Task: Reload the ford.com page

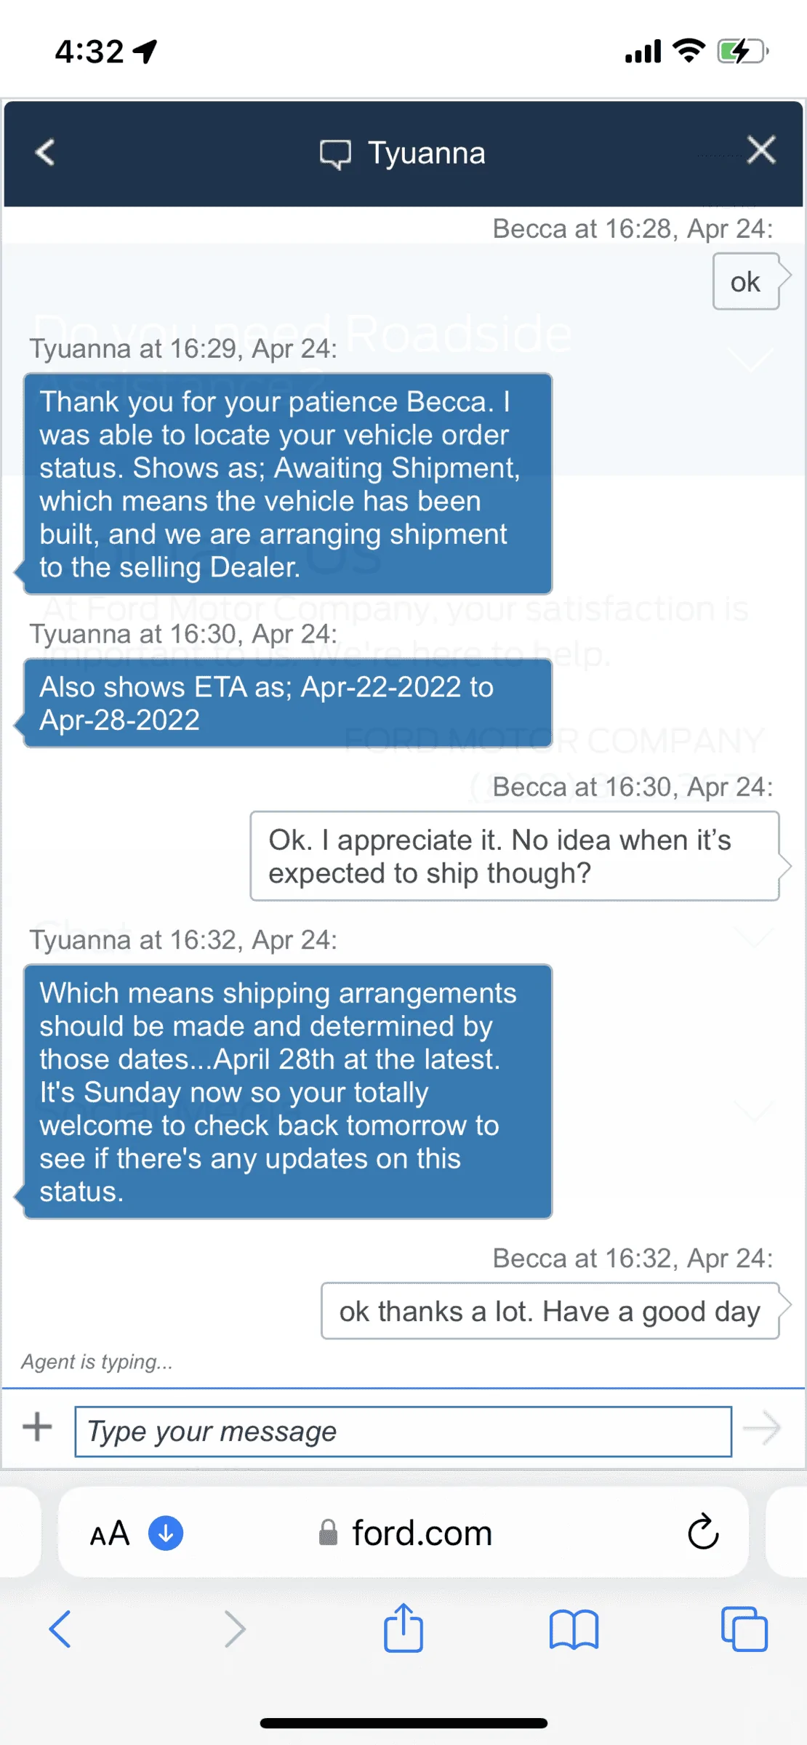Action: pos(703,1532)
